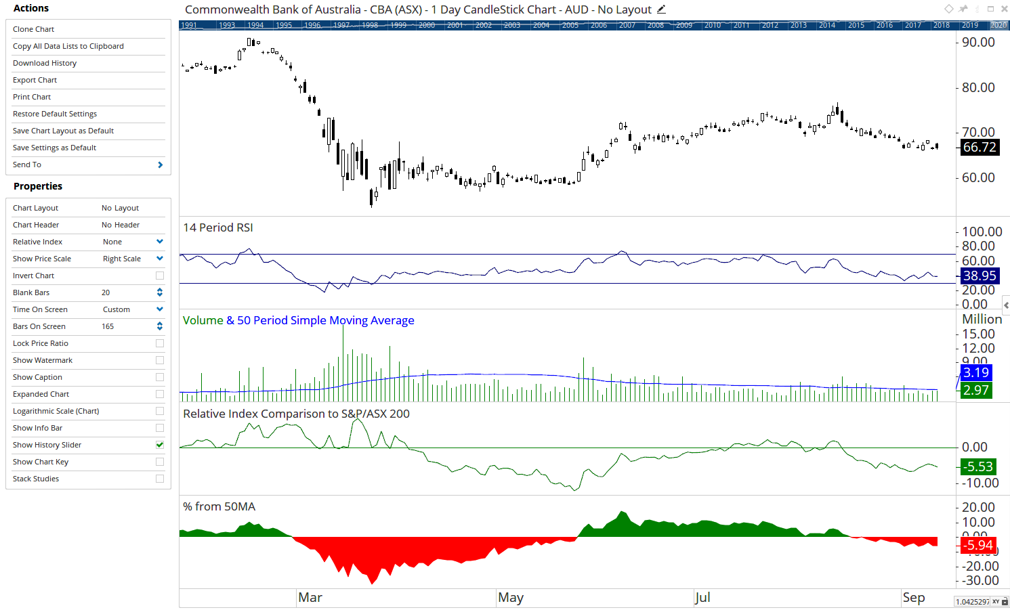
Task: Click the Jul label on the date axis
Action: 702,597
